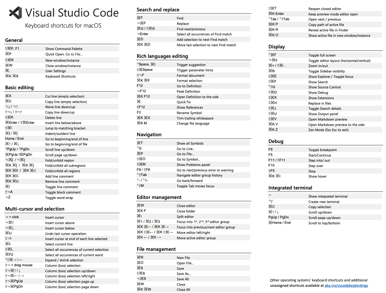Click the 'Editor management' heading
The image size is (386, 293).
coord(159,197)
